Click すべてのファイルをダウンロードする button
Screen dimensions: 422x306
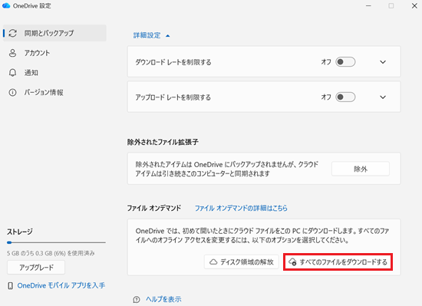click(338, 262)
